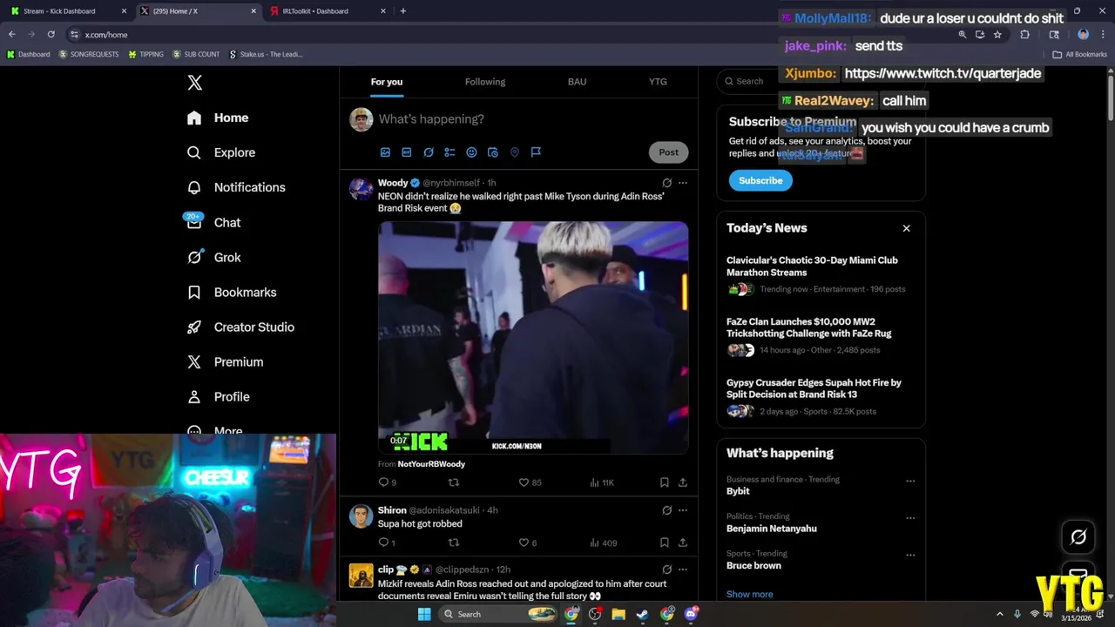Open Explore in the sidebar
The width and height of the screenshot is (1115, 627).
(222, 152)
